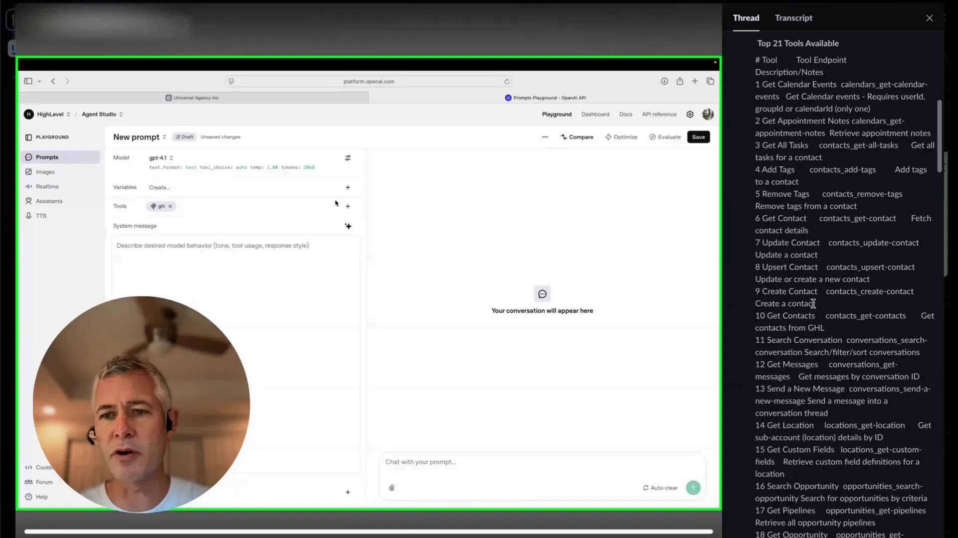
Task: Click the Chat with your prompt field
Action: pyautogui.click(x=542, y=462)
